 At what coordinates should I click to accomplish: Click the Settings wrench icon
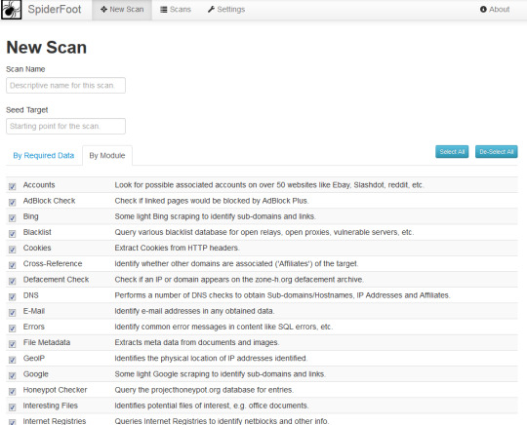(211, 10)
